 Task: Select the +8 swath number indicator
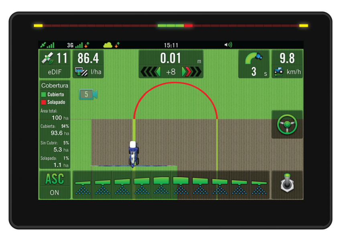pyautogui.click(x=171, y=72)
